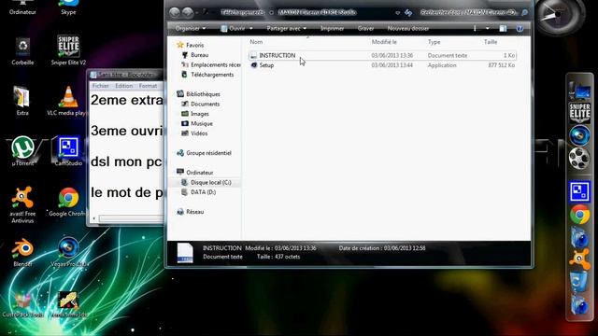
Task: Select Groupe résidentiel in the navigation pane
Action: pyautogui.click(x=204, y=153)
